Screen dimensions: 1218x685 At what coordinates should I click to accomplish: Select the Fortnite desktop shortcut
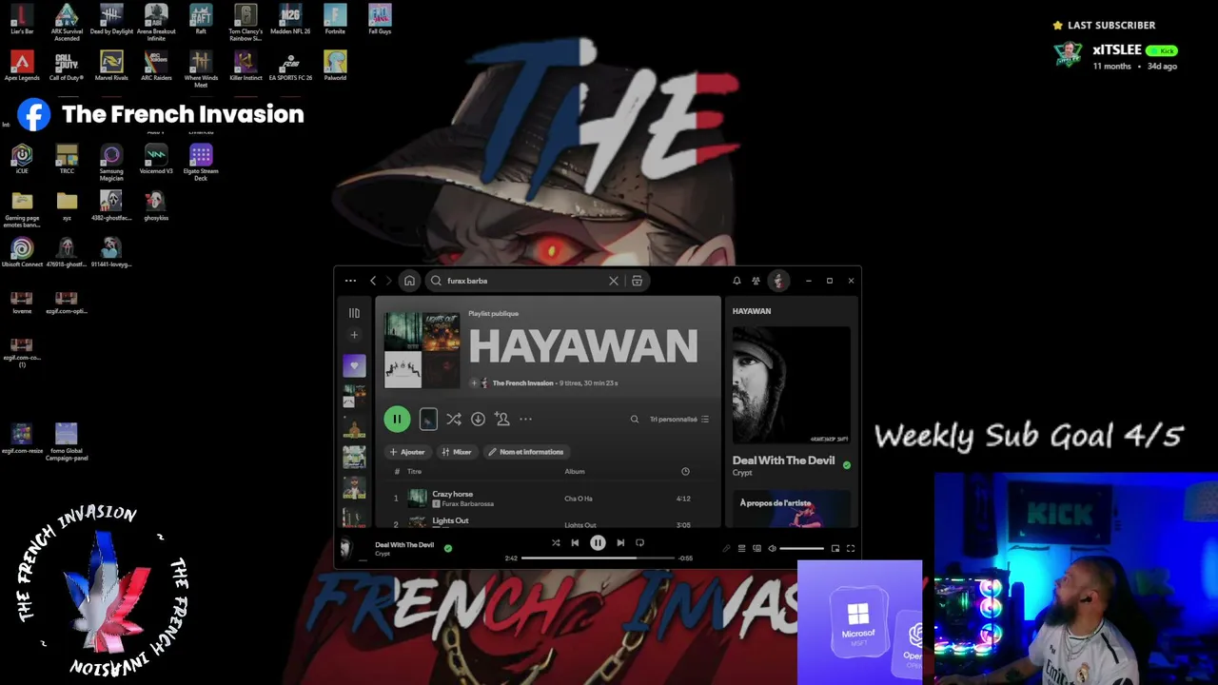coord(335,20)
